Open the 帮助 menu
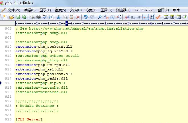Screen dimensions: 188x123 (176, 10)
